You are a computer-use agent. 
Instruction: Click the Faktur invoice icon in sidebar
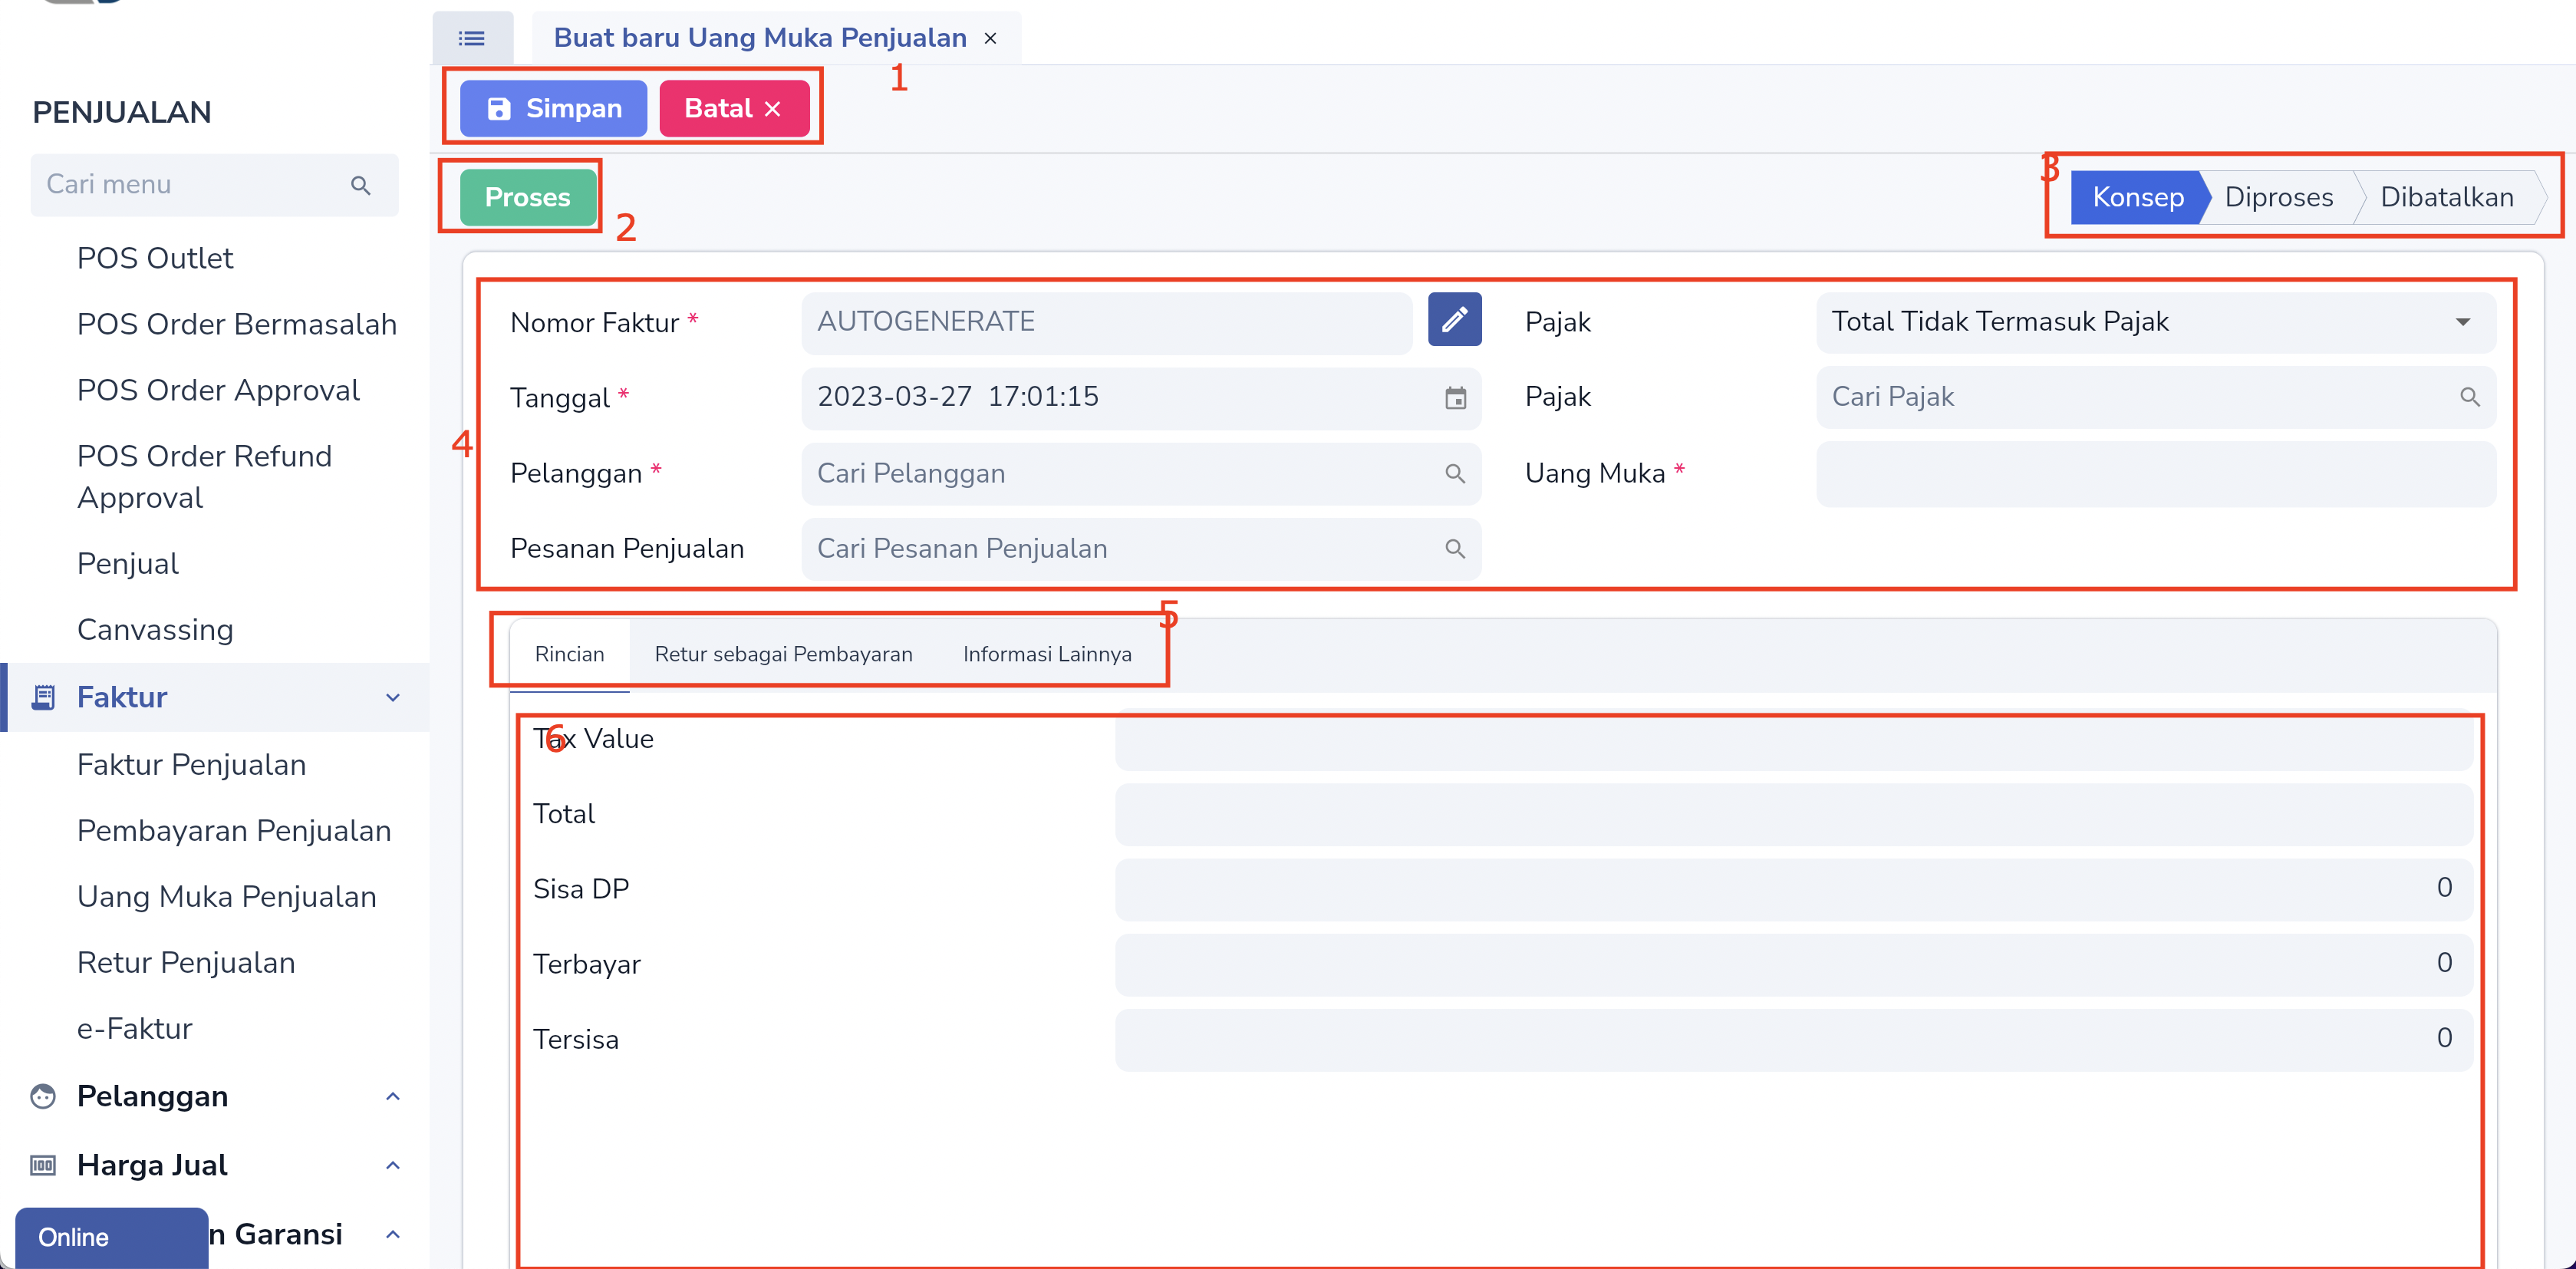(43, 697)
